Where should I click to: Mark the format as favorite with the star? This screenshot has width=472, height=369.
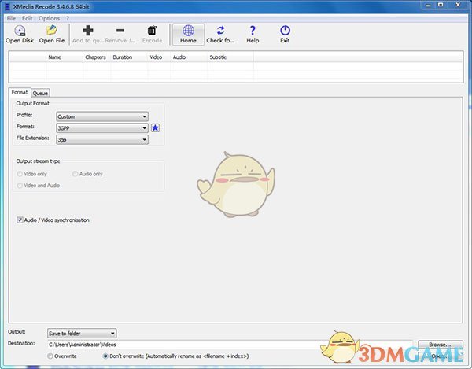155,128
